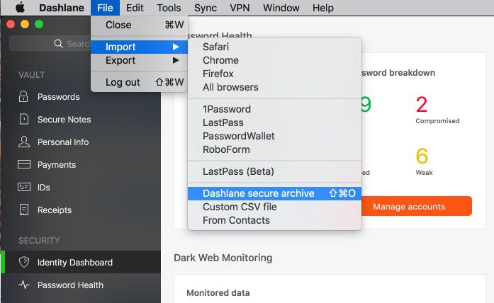
Task: Import passwords from Safari
Action: [274, 47]
